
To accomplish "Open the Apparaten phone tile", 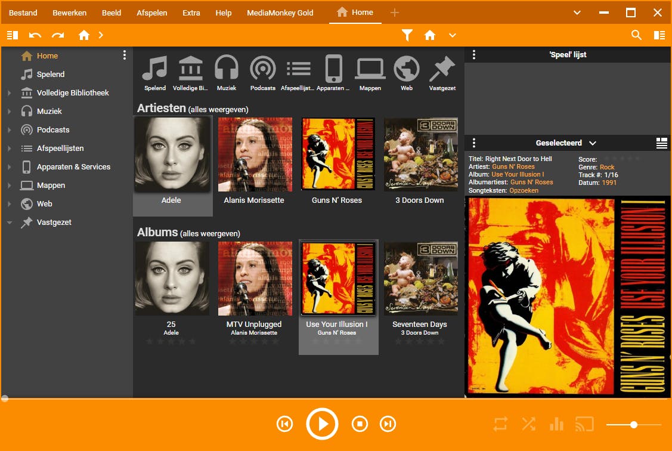I will [x=333, y=73].
